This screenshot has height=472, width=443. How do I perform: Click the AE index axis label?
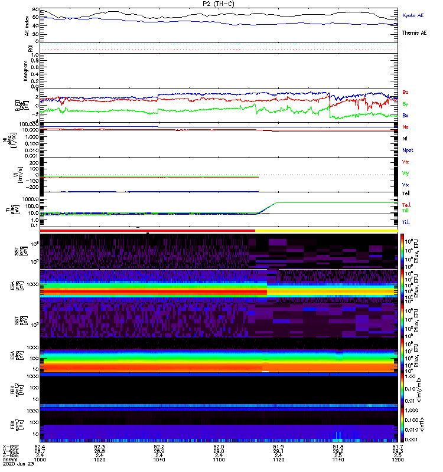27,26
